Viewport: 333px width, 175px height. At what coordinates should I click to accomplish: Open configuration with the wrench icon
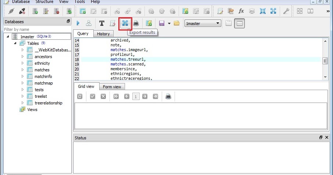[286, 11]
